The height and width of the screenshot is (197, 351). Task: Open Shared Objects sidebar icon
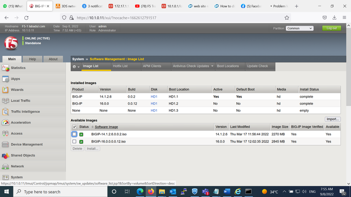click(x=5, y=155)
